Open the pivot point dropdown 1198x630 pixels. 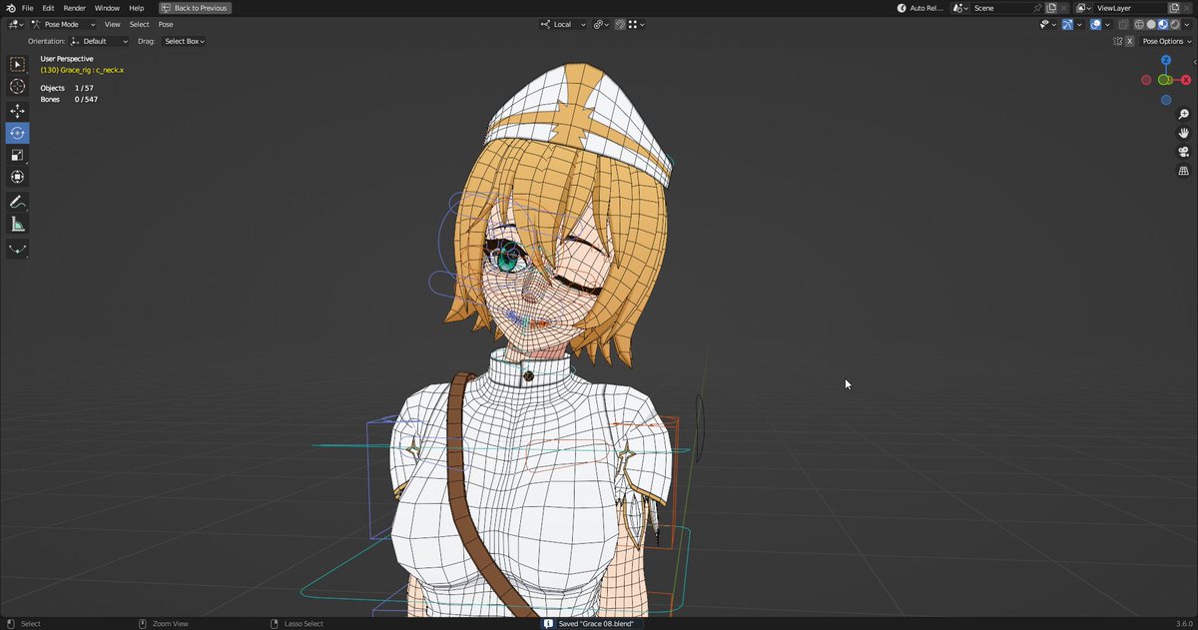[x=600, y=24]
